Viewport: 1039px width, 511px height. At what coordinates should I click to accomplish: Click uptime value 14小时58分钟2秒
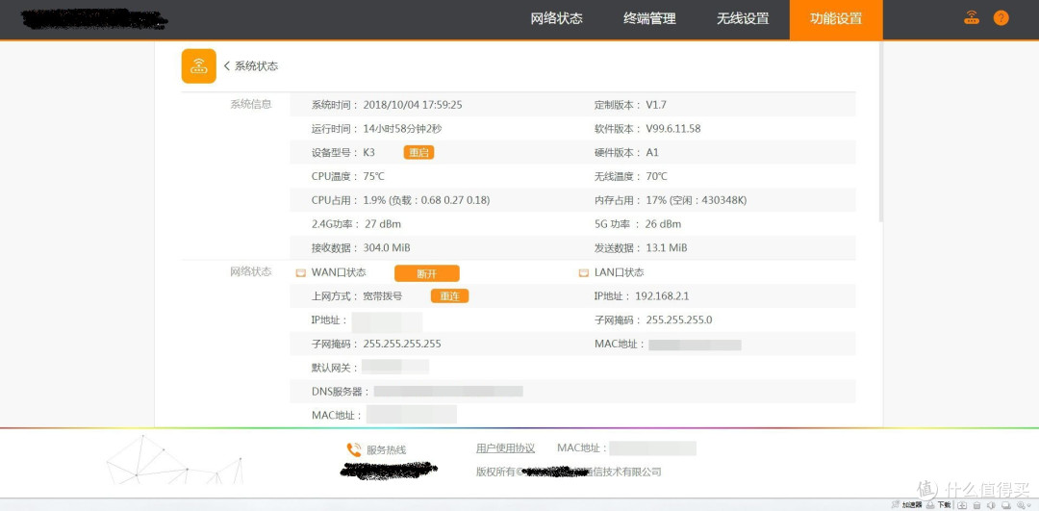coord(402,129)
